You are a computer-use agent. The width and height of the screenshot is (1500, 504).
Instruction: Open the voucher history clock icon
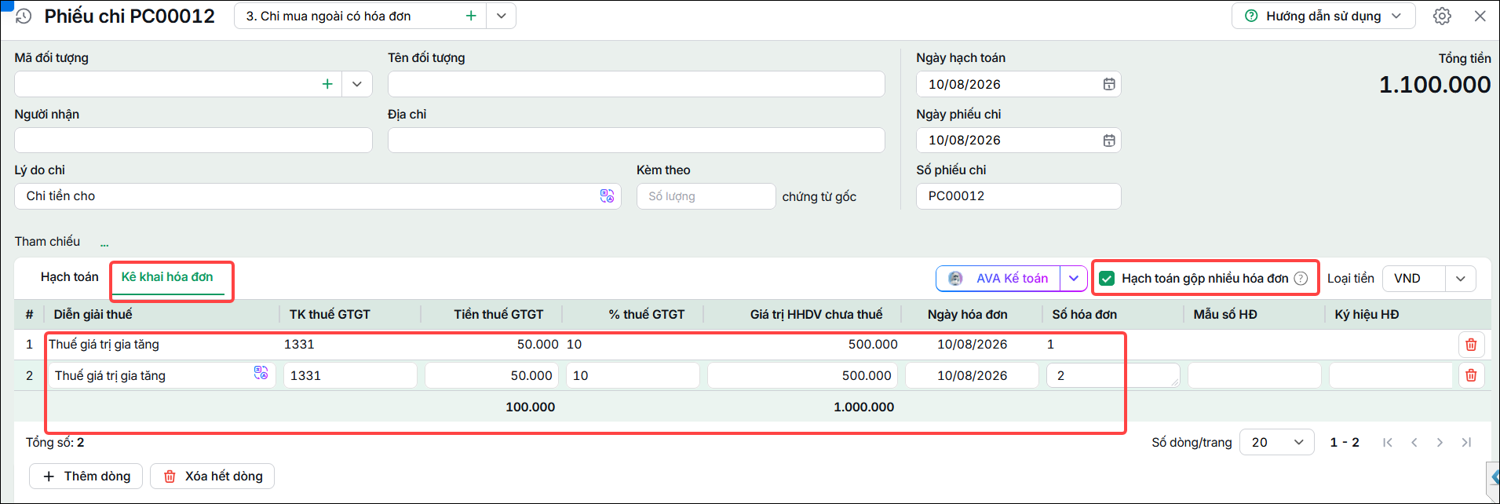pos(24,16)
